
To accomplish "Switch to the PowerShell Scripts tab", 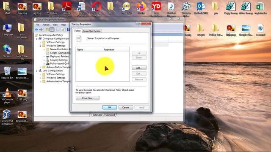I will click(x=91, y=31).
